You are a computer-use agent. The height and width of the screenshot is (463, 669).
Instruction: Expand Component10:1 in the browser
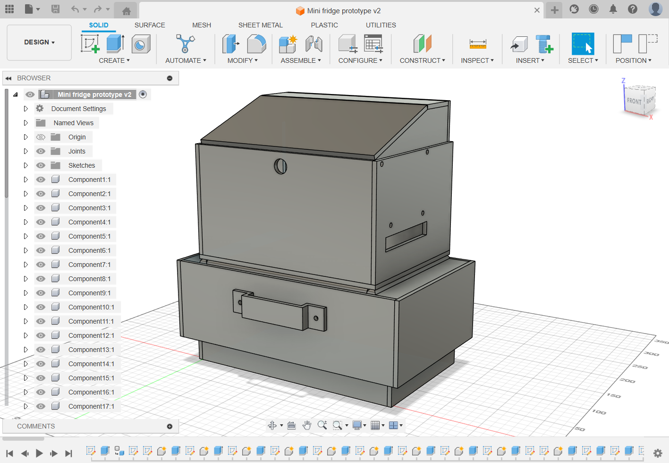point(25,307)
